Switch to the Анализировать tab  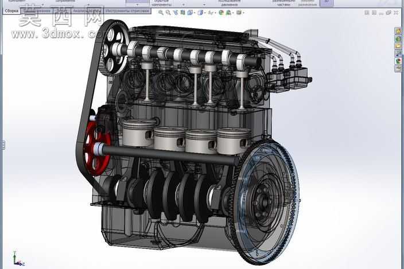pyautogui.click(x=86, y=11)
